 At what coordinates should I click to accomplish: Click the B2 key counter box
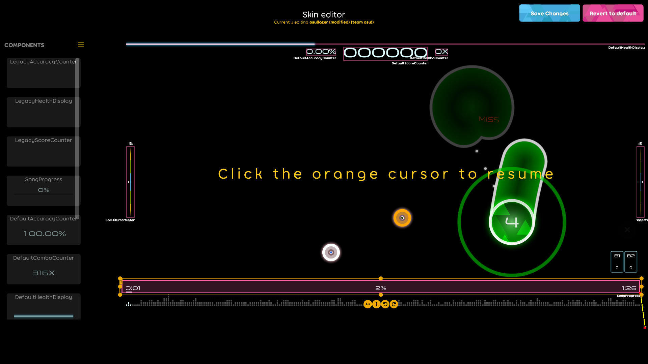click(631, 262)
